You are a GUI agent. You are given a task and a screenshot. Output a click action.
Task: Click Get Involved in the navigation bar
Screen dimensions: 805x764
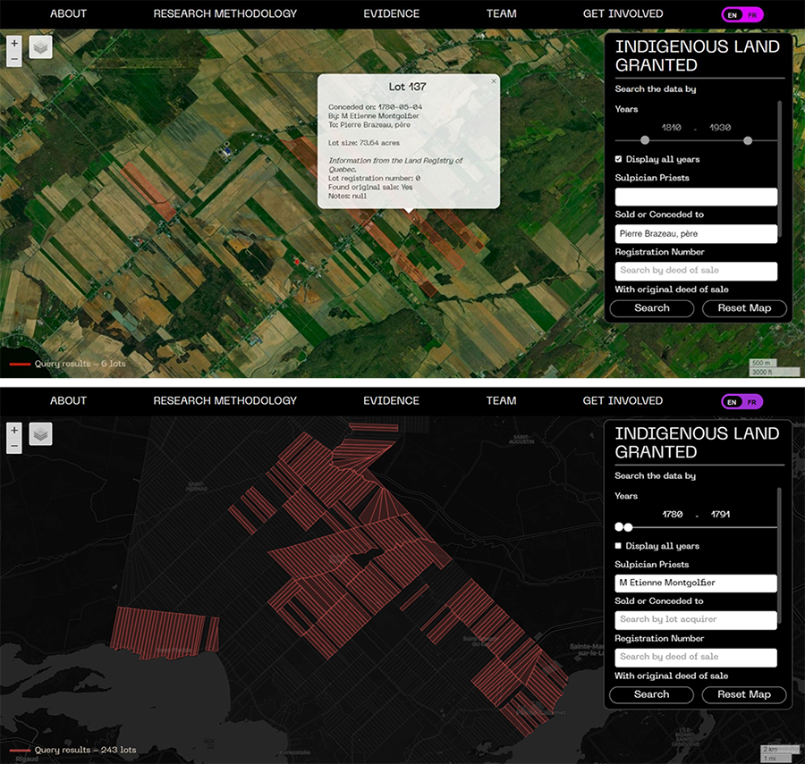pyautogui.click(x=623, y=13)
